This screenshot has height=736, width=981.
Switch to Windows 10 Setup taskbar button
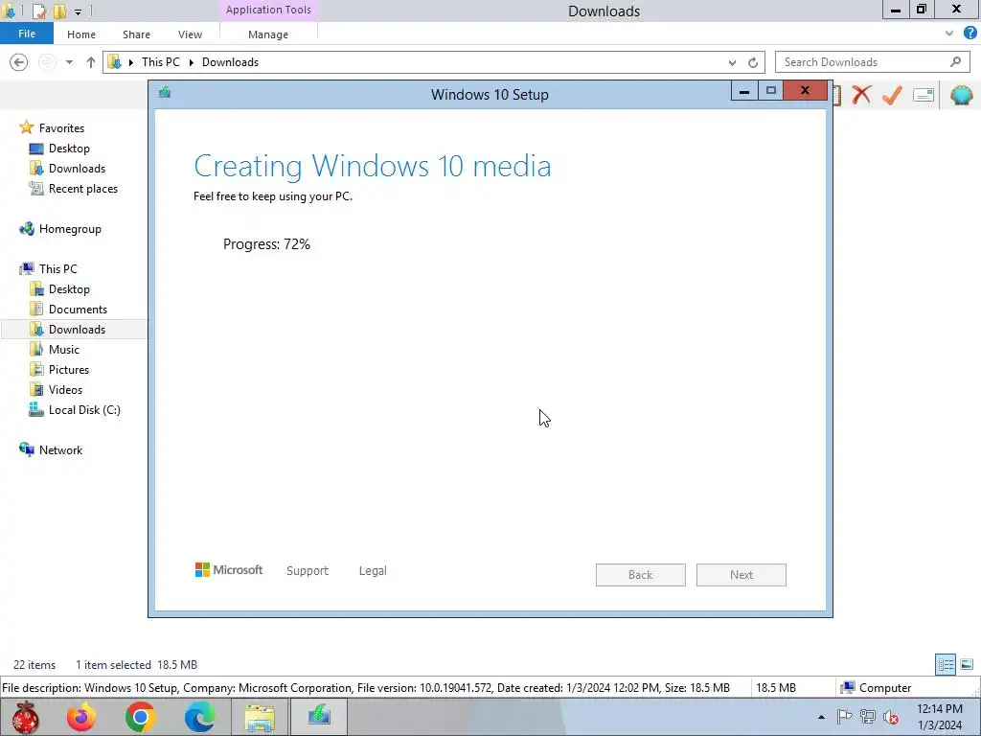coord(319,717)
